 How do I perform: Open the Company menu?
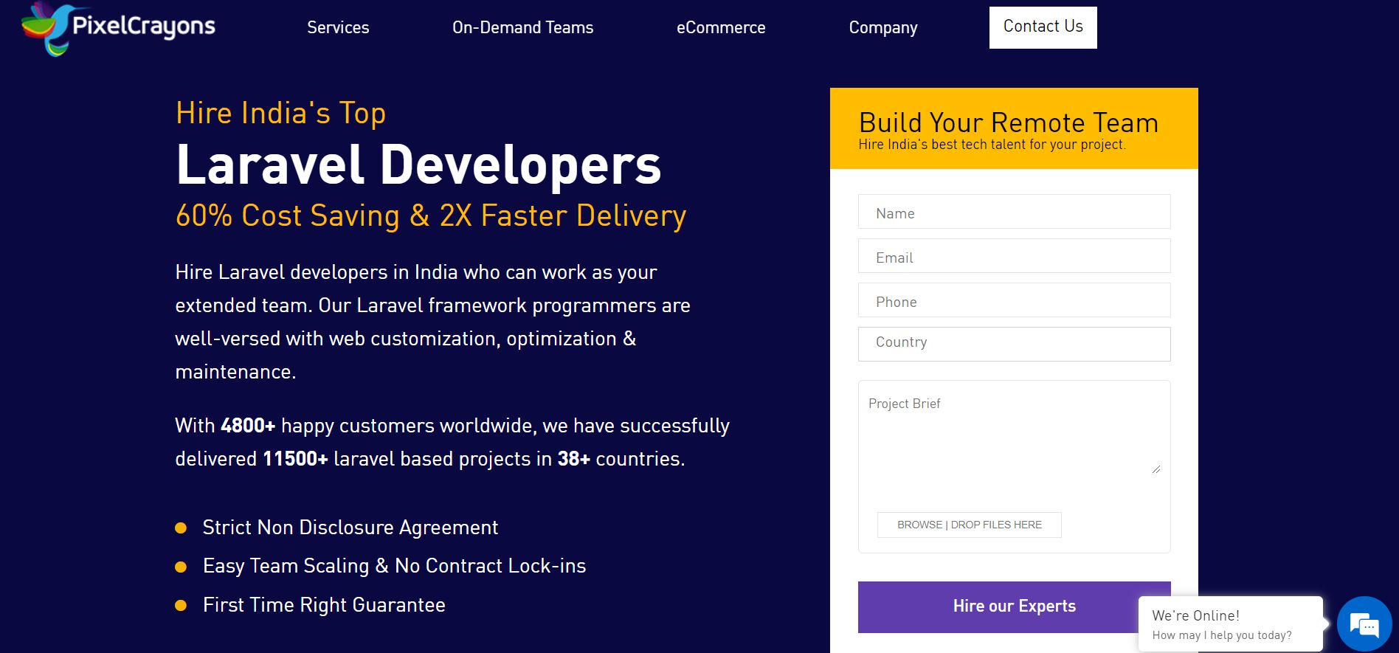(883, 28)
